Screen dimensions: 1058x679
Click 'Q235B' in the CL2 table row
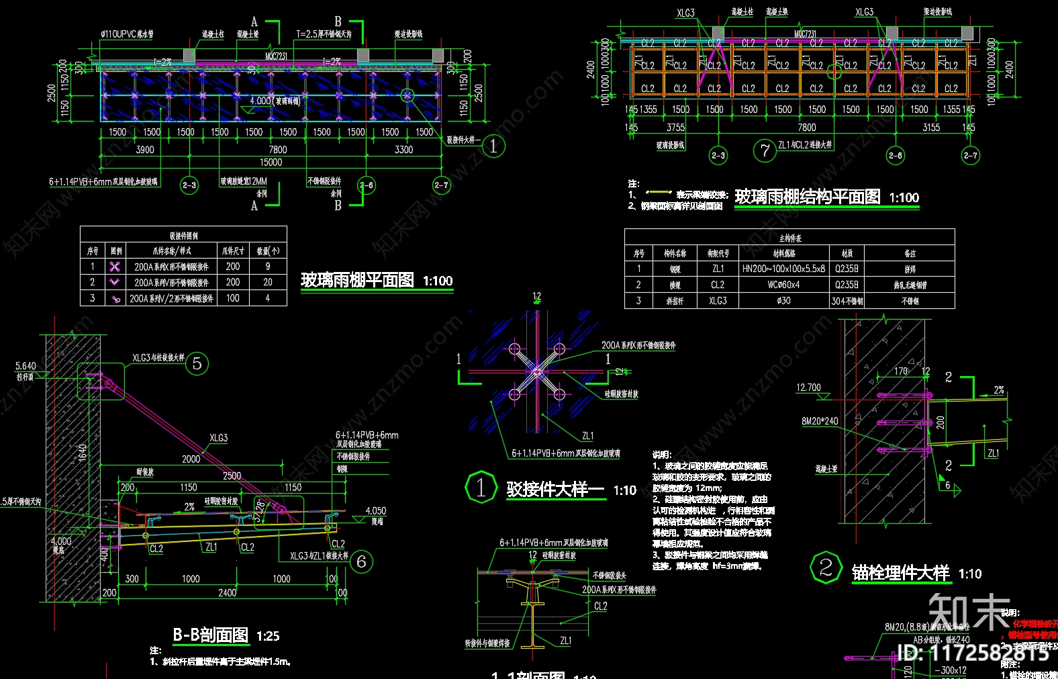pos(847,285)
